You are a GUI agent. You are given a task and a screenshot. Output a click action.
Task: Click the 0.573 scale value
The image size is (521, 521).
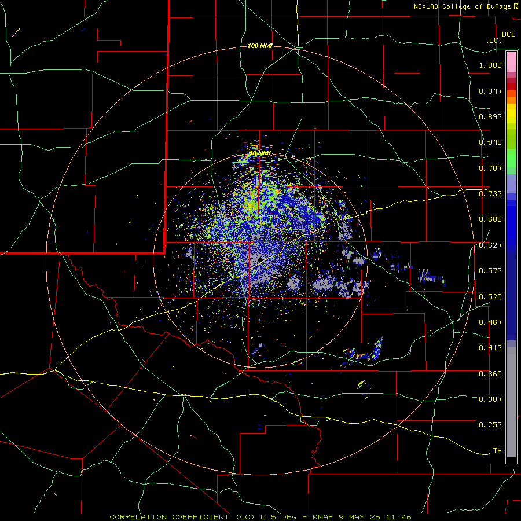coord(490,271)
